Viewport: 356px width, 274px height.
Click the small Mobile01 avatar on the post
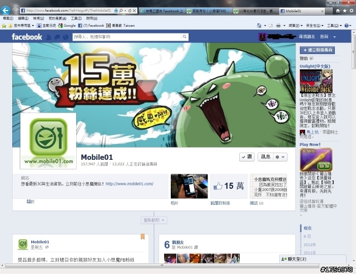pos(23,244)
